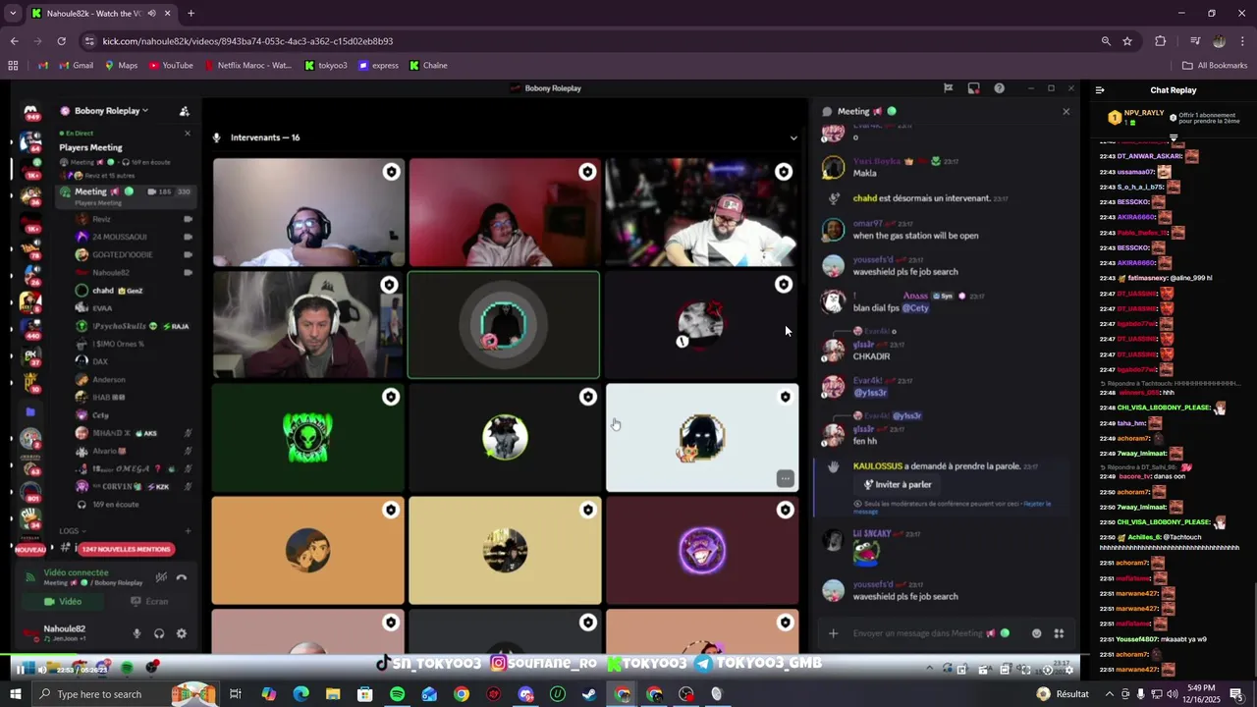Open YouTube bookmark

(x=171, y=66)
